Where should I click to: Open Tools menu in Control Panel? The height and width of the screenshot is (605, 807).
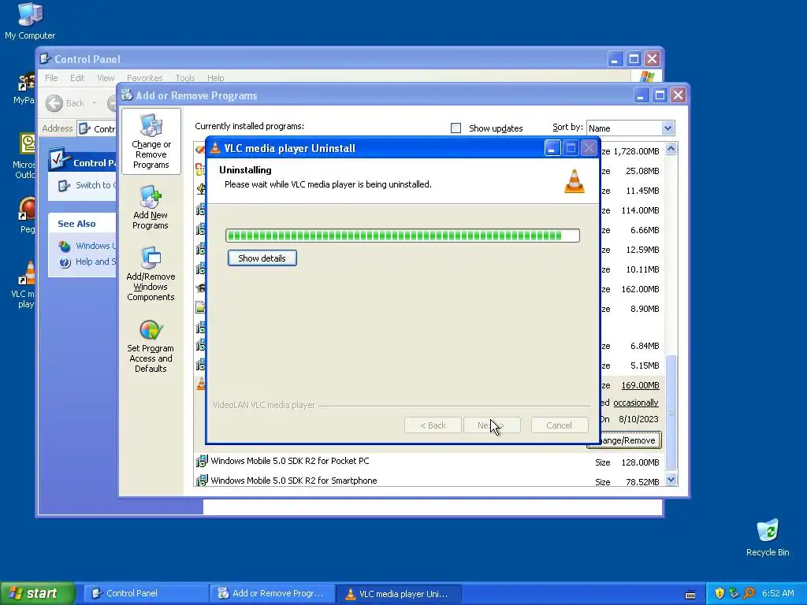[184, 78]
